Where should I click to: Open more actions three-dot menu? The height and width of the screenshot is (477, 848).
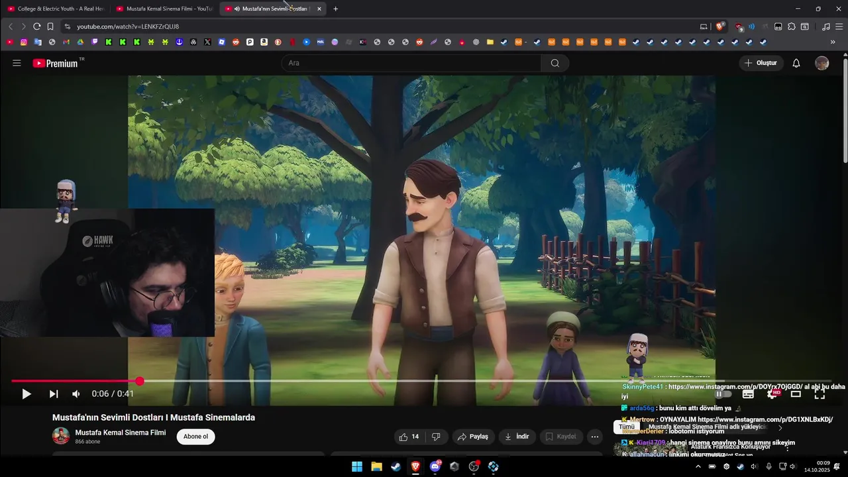click(x=595, y=437)
